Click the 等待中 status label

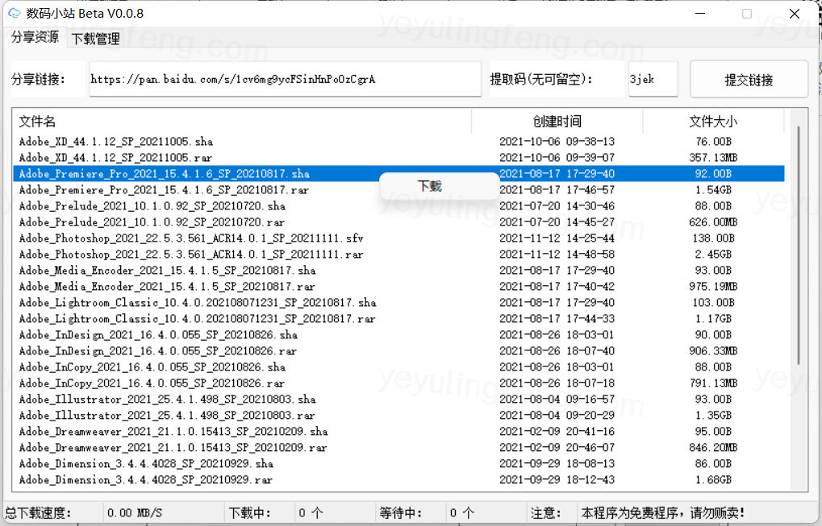(401, 513)
